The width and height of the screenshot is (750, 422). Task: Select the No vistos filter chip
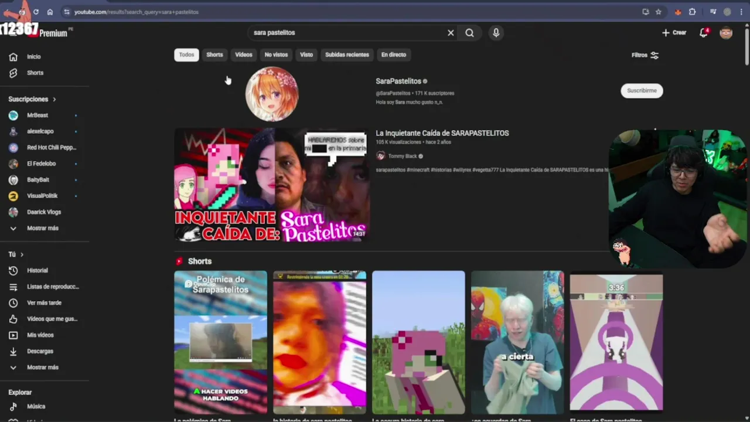click(x=276, y=55)
